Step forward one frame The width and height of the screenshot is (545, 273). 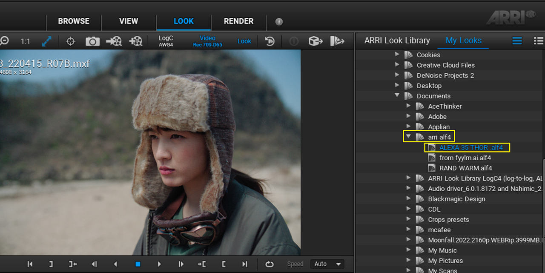click(181, 264)
